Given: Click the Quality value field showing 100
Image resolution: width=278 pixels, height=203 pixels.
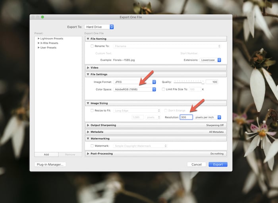Looking at the screenshot, I should pos(212,82).
